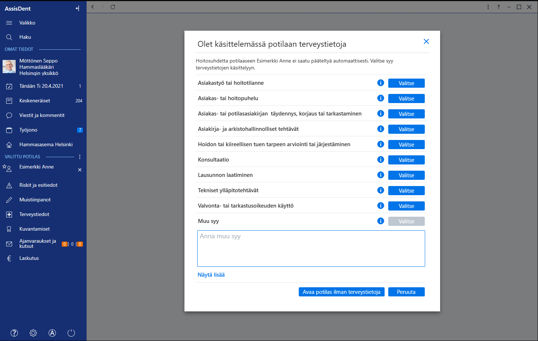Screen dimensions: 538x341
Task: Choose Valitse for Lausunnon laatiminen
Action: click(407, 175)
